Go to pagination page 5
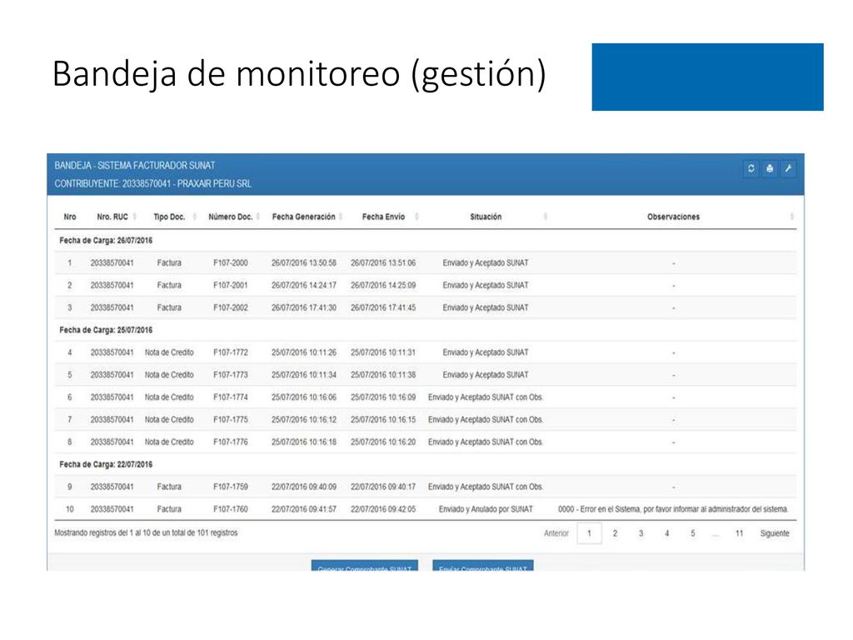 (692, 533)
